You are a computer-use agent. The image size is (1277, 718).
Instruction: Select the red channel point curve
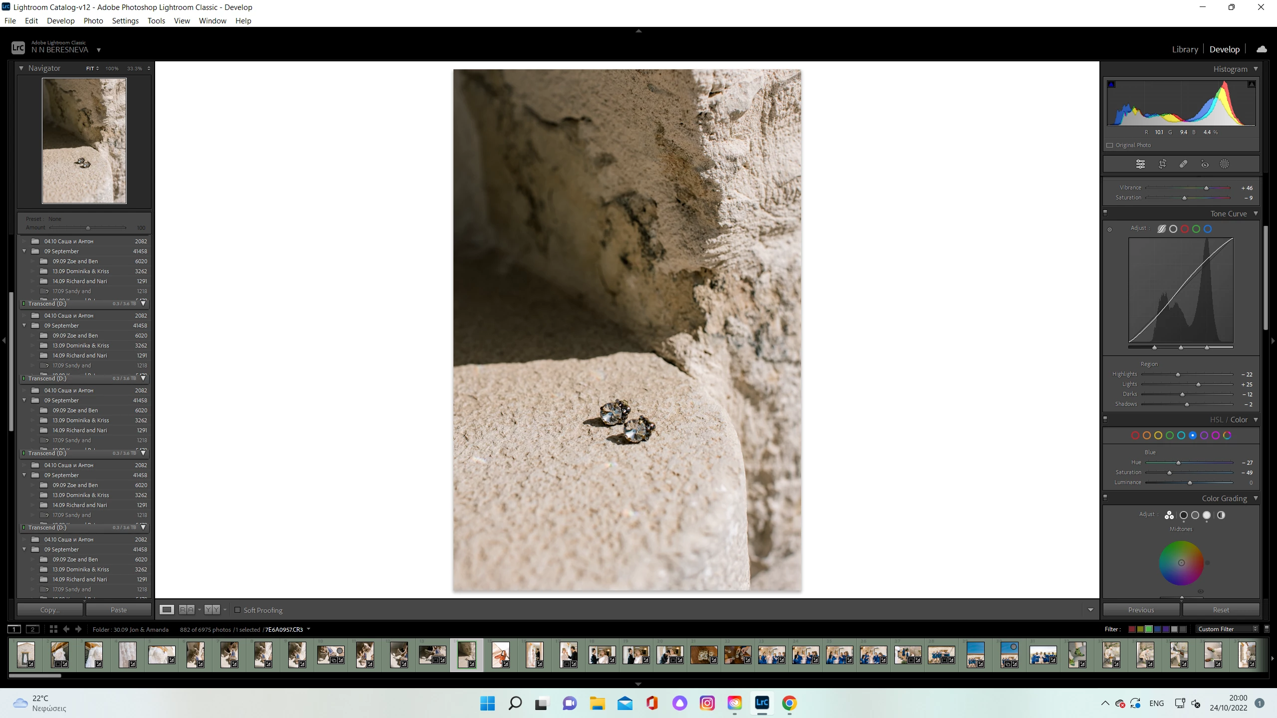[x=1185, y=229]
